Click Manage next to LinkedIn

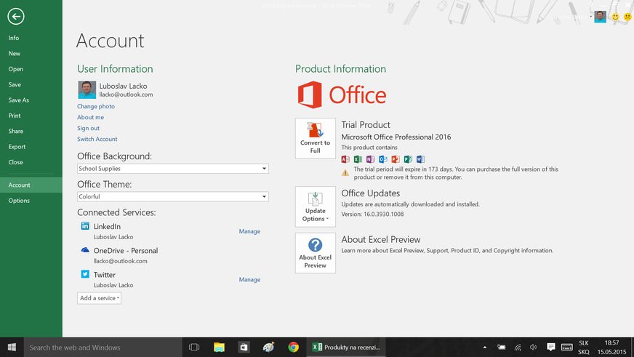(x=249, y=231)
